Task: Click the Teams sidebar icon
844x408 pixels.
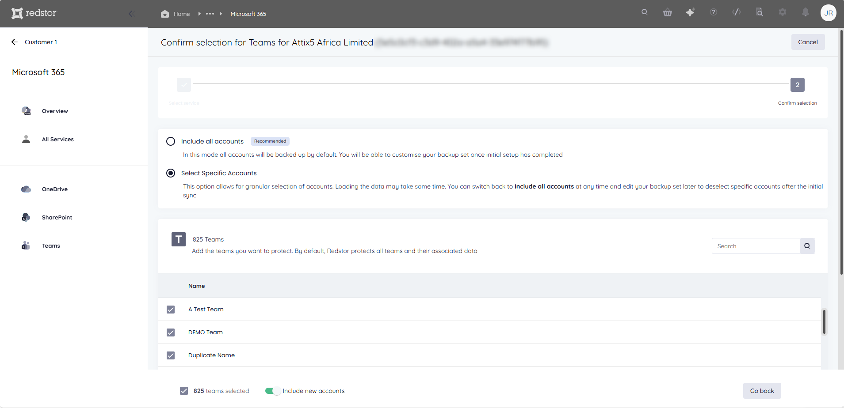Action: tap(26, 246)
